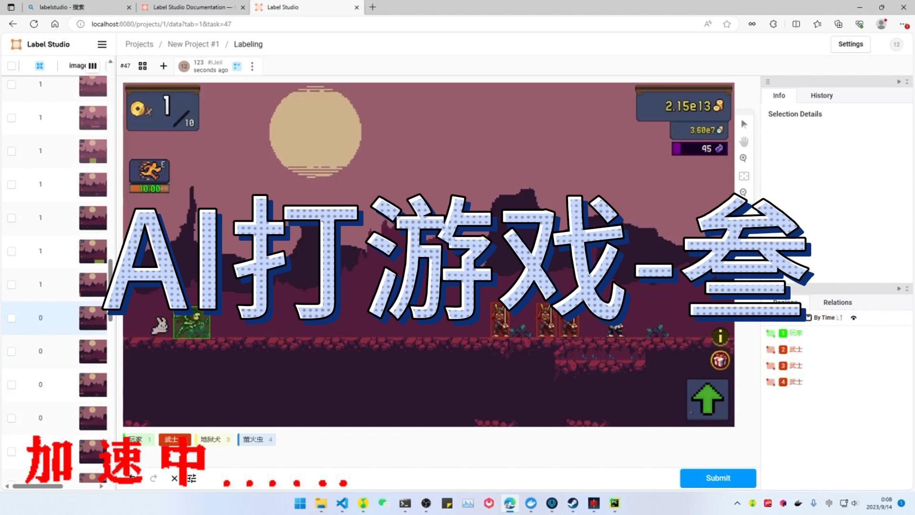The width and height of the screenshot is (915, 515).
Task: Open Steam from taskbar
Action: coord(573,504)
